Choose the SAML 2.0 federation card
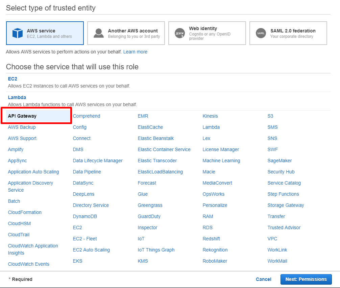Screen dimensions: 340x288 tap(288, 33)
